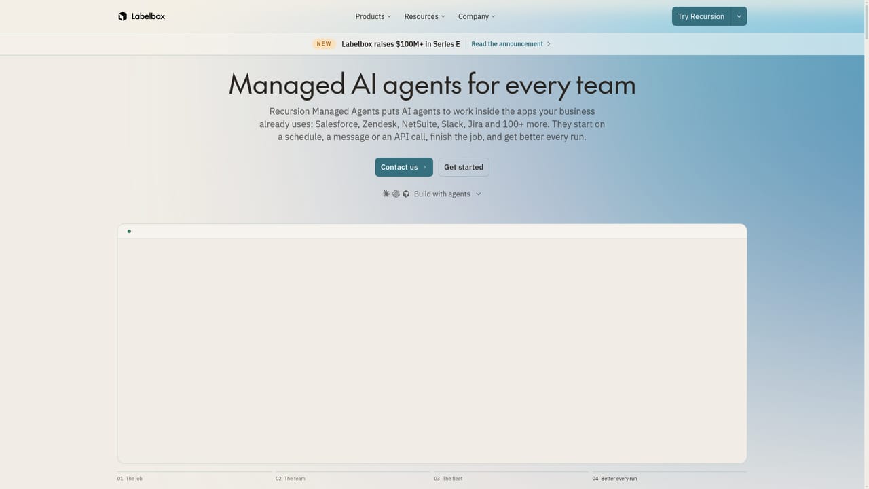Click the Labelbox raises $100M+ in Series E text

click(401, 44)
